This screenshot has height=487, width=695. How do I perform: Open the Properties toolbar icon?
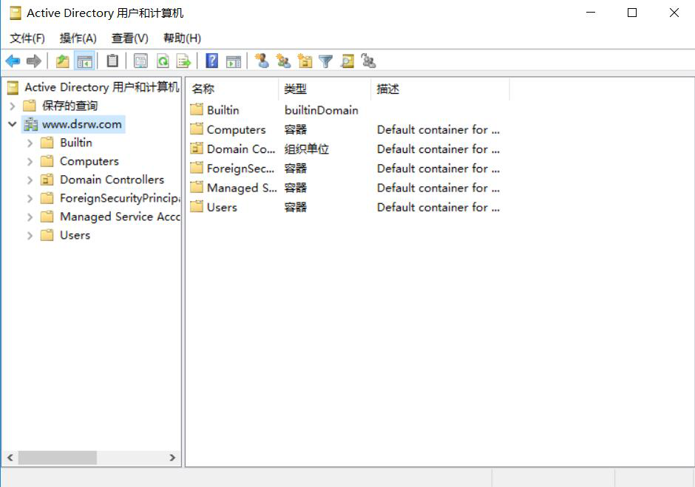(141, 61)
